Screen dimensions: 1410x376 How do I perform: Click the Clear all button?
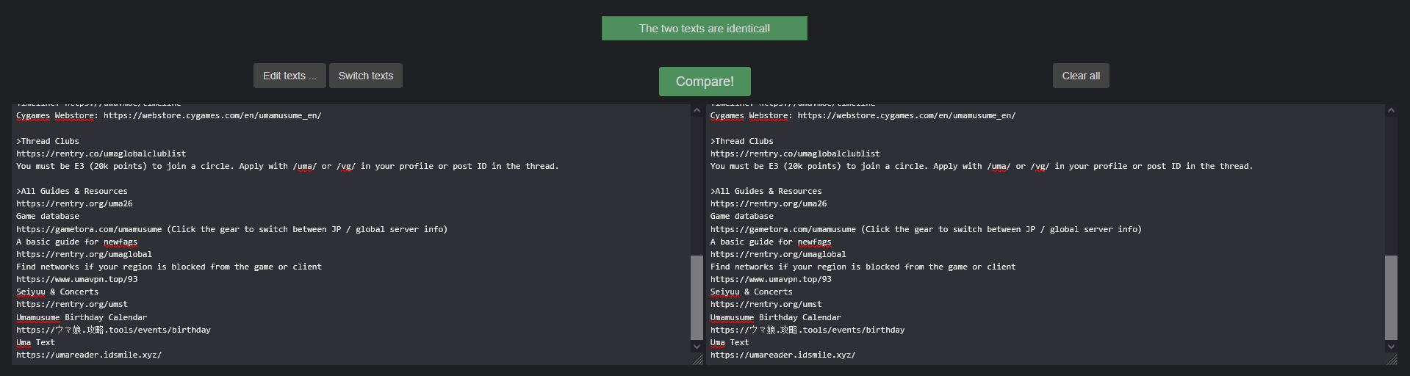coord(1081,76)
